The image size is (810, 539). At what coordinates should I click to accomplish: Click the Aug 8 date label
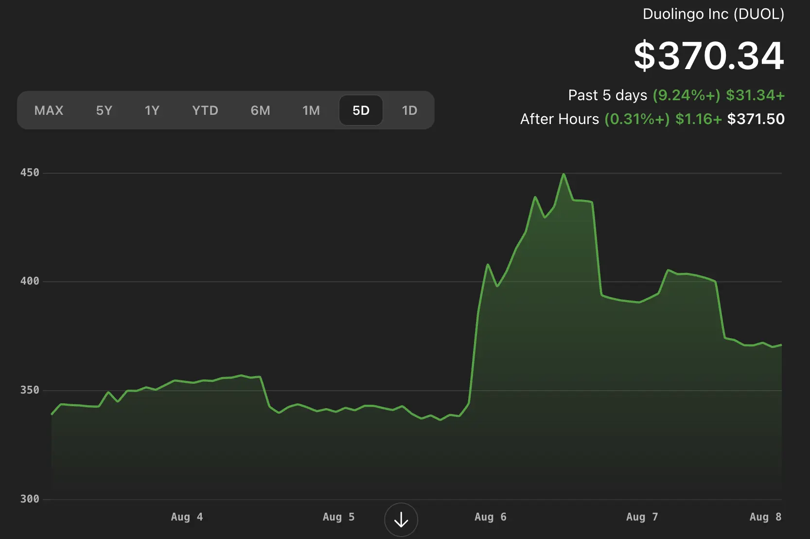click(x=765, y=517)
